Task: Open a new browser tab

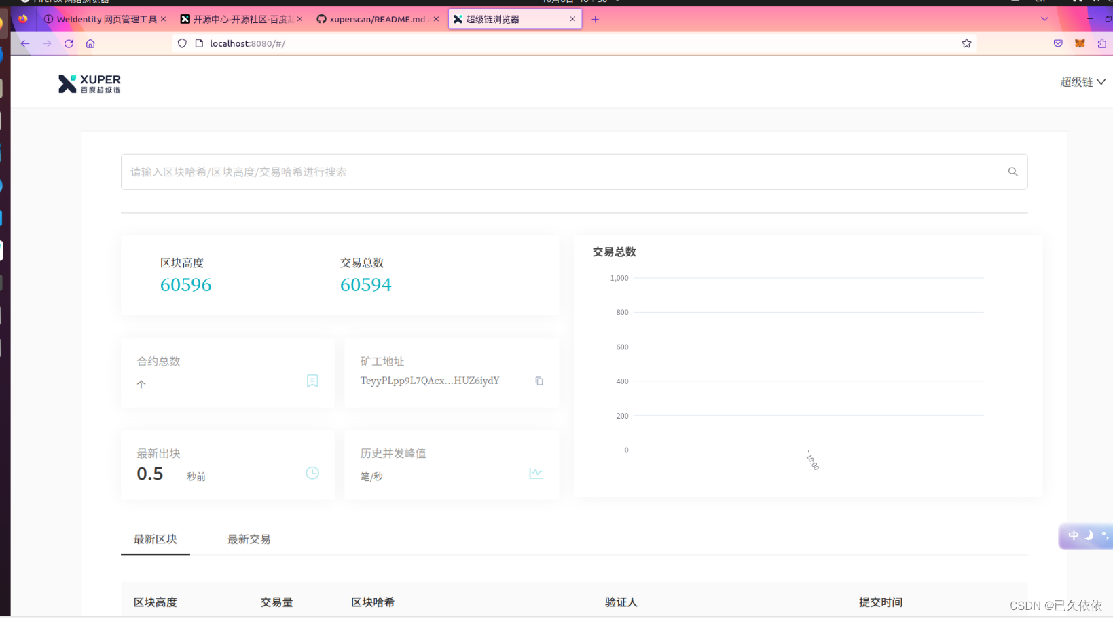Action: [595, 19]
